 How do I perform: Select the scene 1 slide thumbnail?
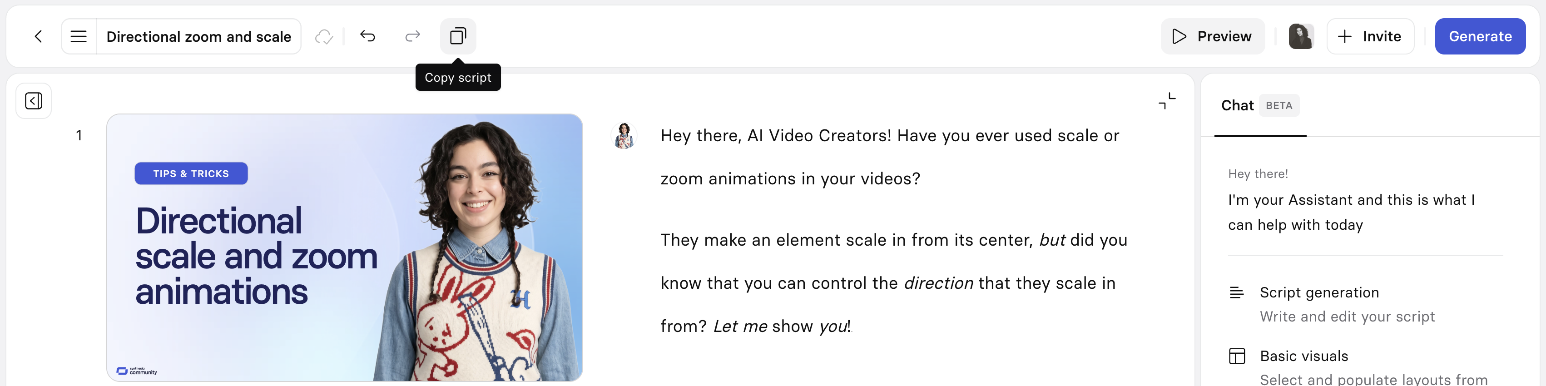344,247
